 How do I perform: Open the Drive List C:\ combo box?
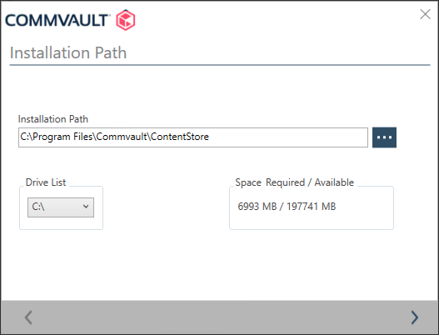click(61, 207)
